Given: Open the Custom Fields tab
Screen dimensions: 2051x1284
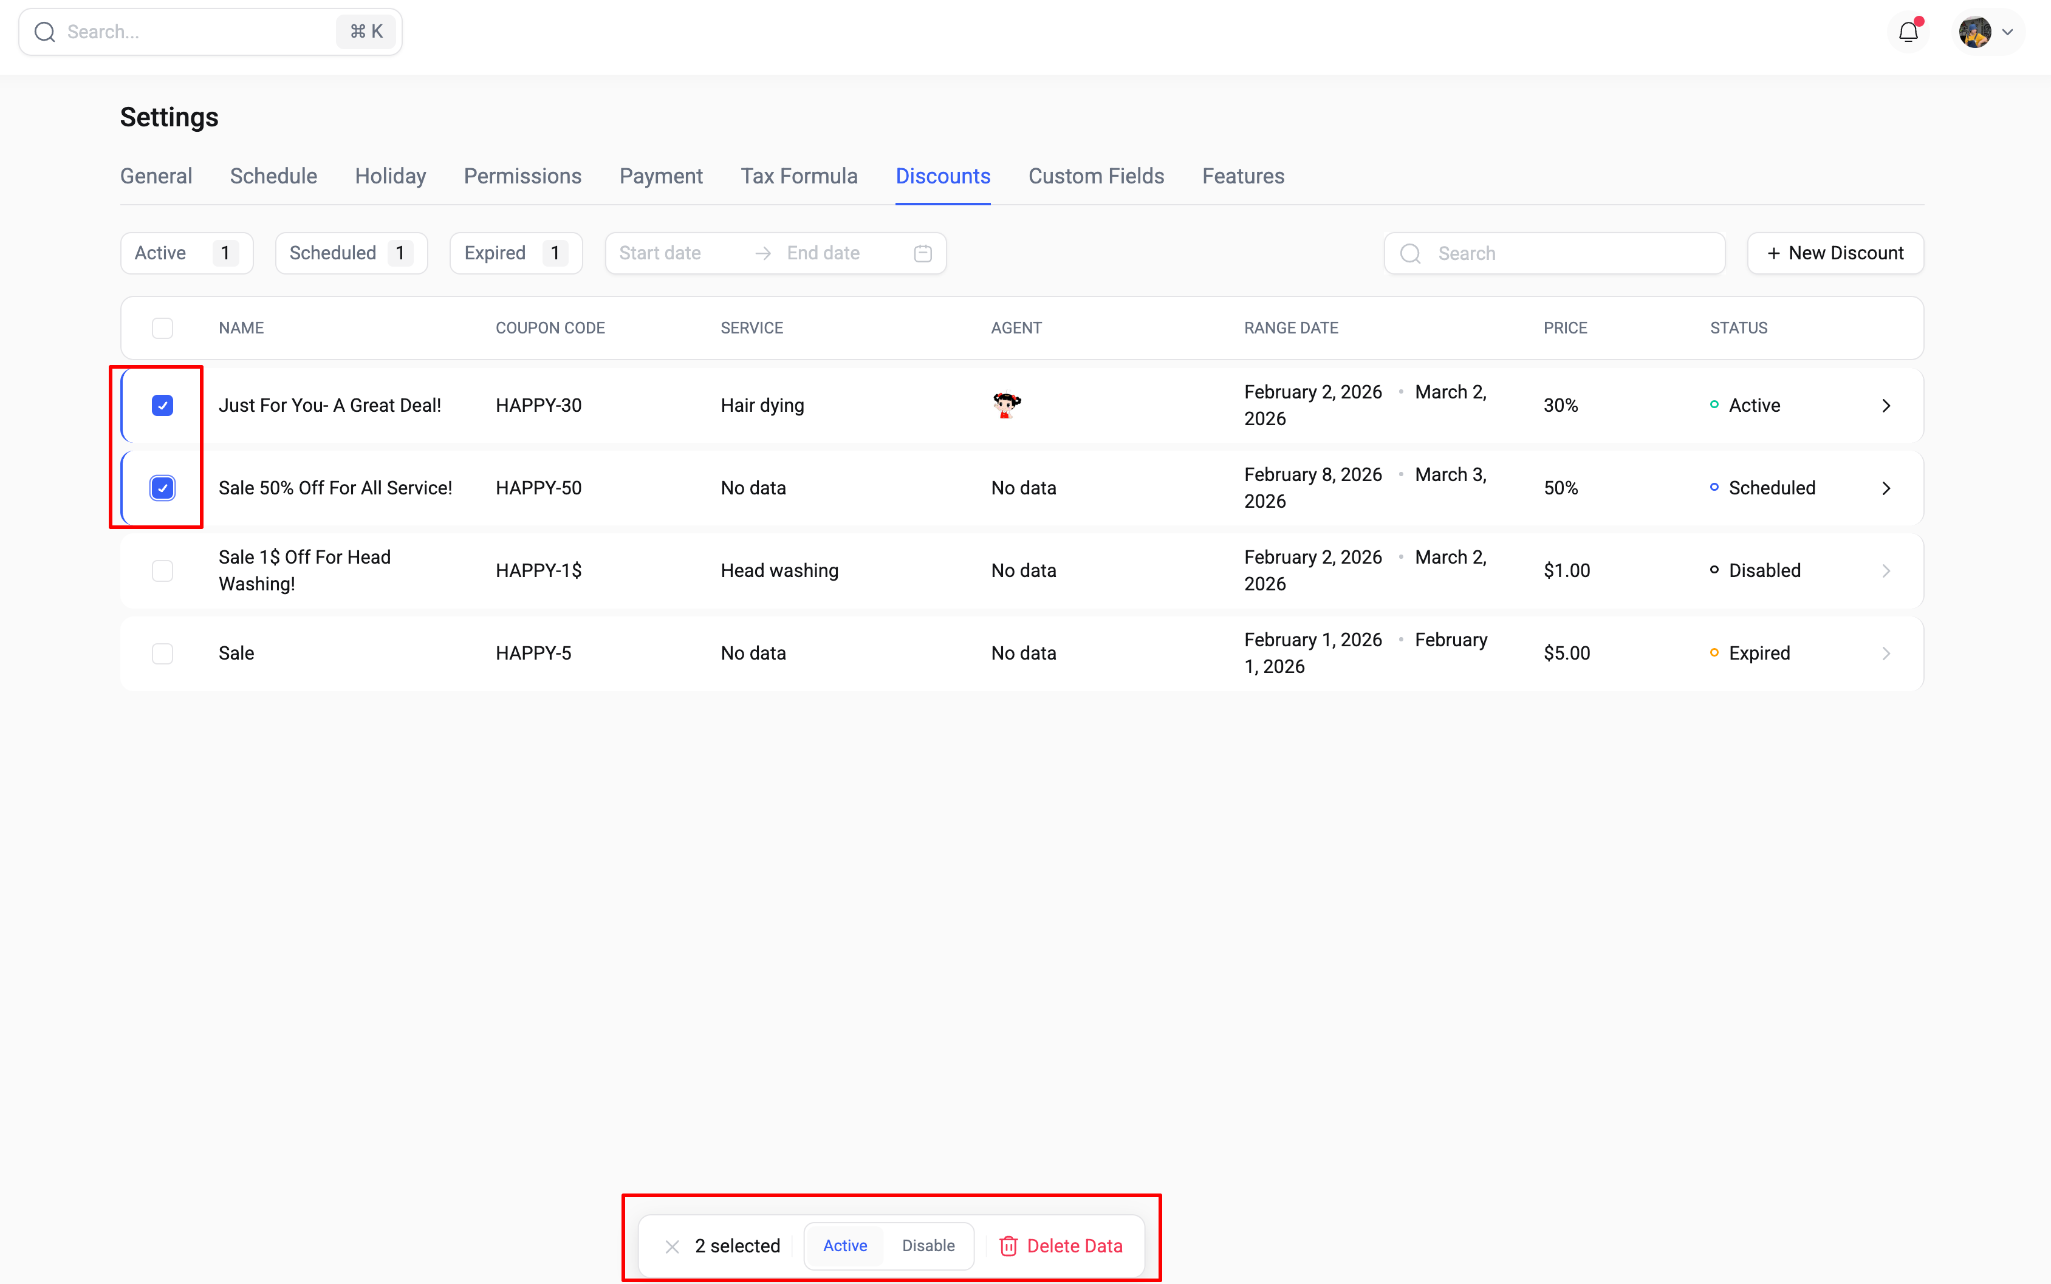Looking at the screenshot, I should point(1095,176).
